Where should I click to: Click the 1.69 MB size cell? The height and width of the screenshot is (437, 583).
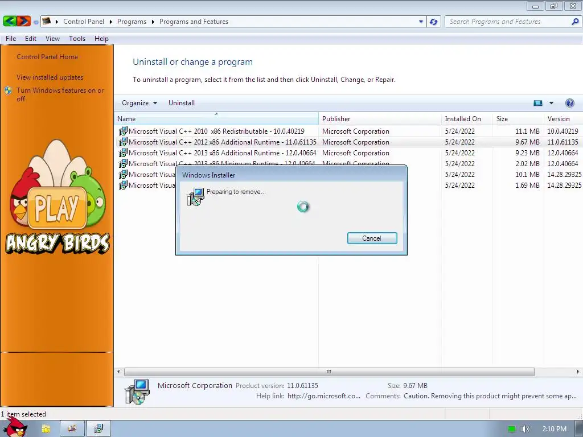click(527, 185)
